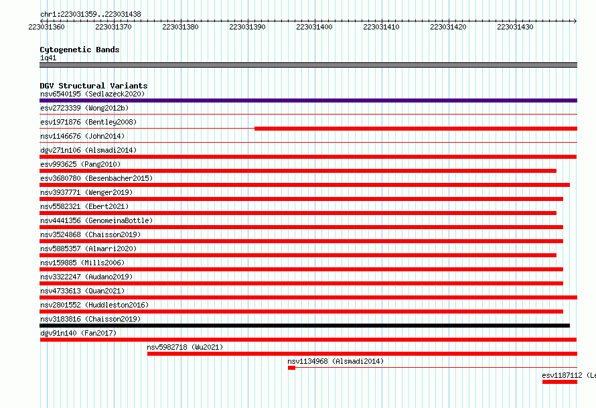Click the 223031380 ruler position label

click(x=180, y=27)
